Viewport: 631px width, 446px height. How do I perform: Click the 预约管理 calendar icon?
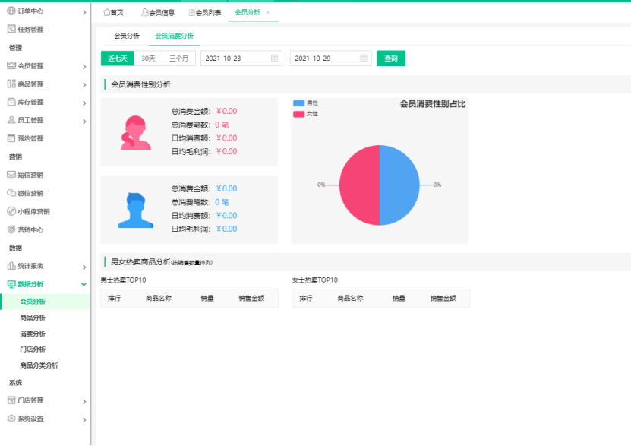[x=11, y=138]
